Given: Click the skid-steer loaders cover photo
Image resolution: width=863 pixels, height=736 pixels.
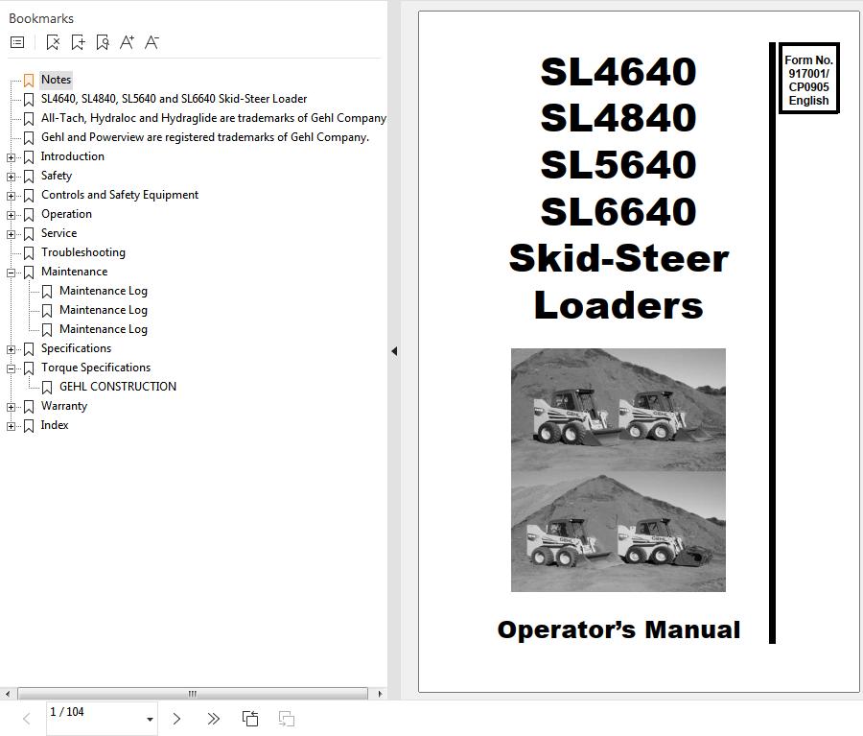Looking at the screenshot, I should pos(618,470).
